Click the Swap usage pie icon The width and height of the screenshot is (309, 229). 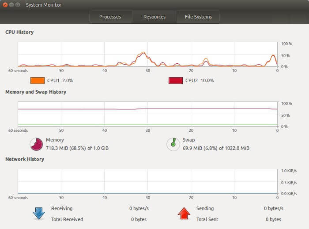tap(173, 144)
